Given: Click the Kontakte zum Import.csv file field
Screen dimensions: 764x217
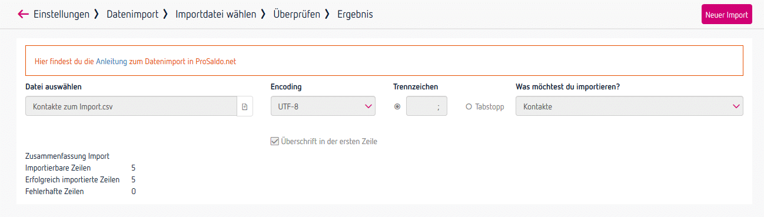Looking at the screenshot, I should tap(131, 106).
